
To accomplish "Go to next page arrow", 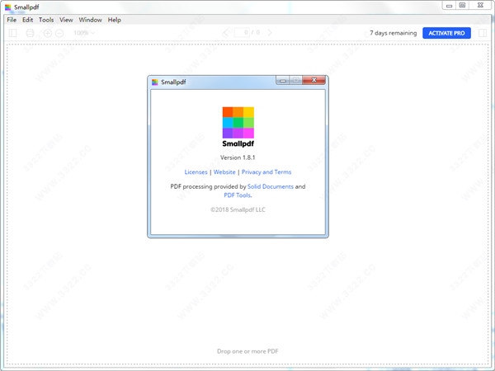I will pyautogui.click(x=270, y=32).
